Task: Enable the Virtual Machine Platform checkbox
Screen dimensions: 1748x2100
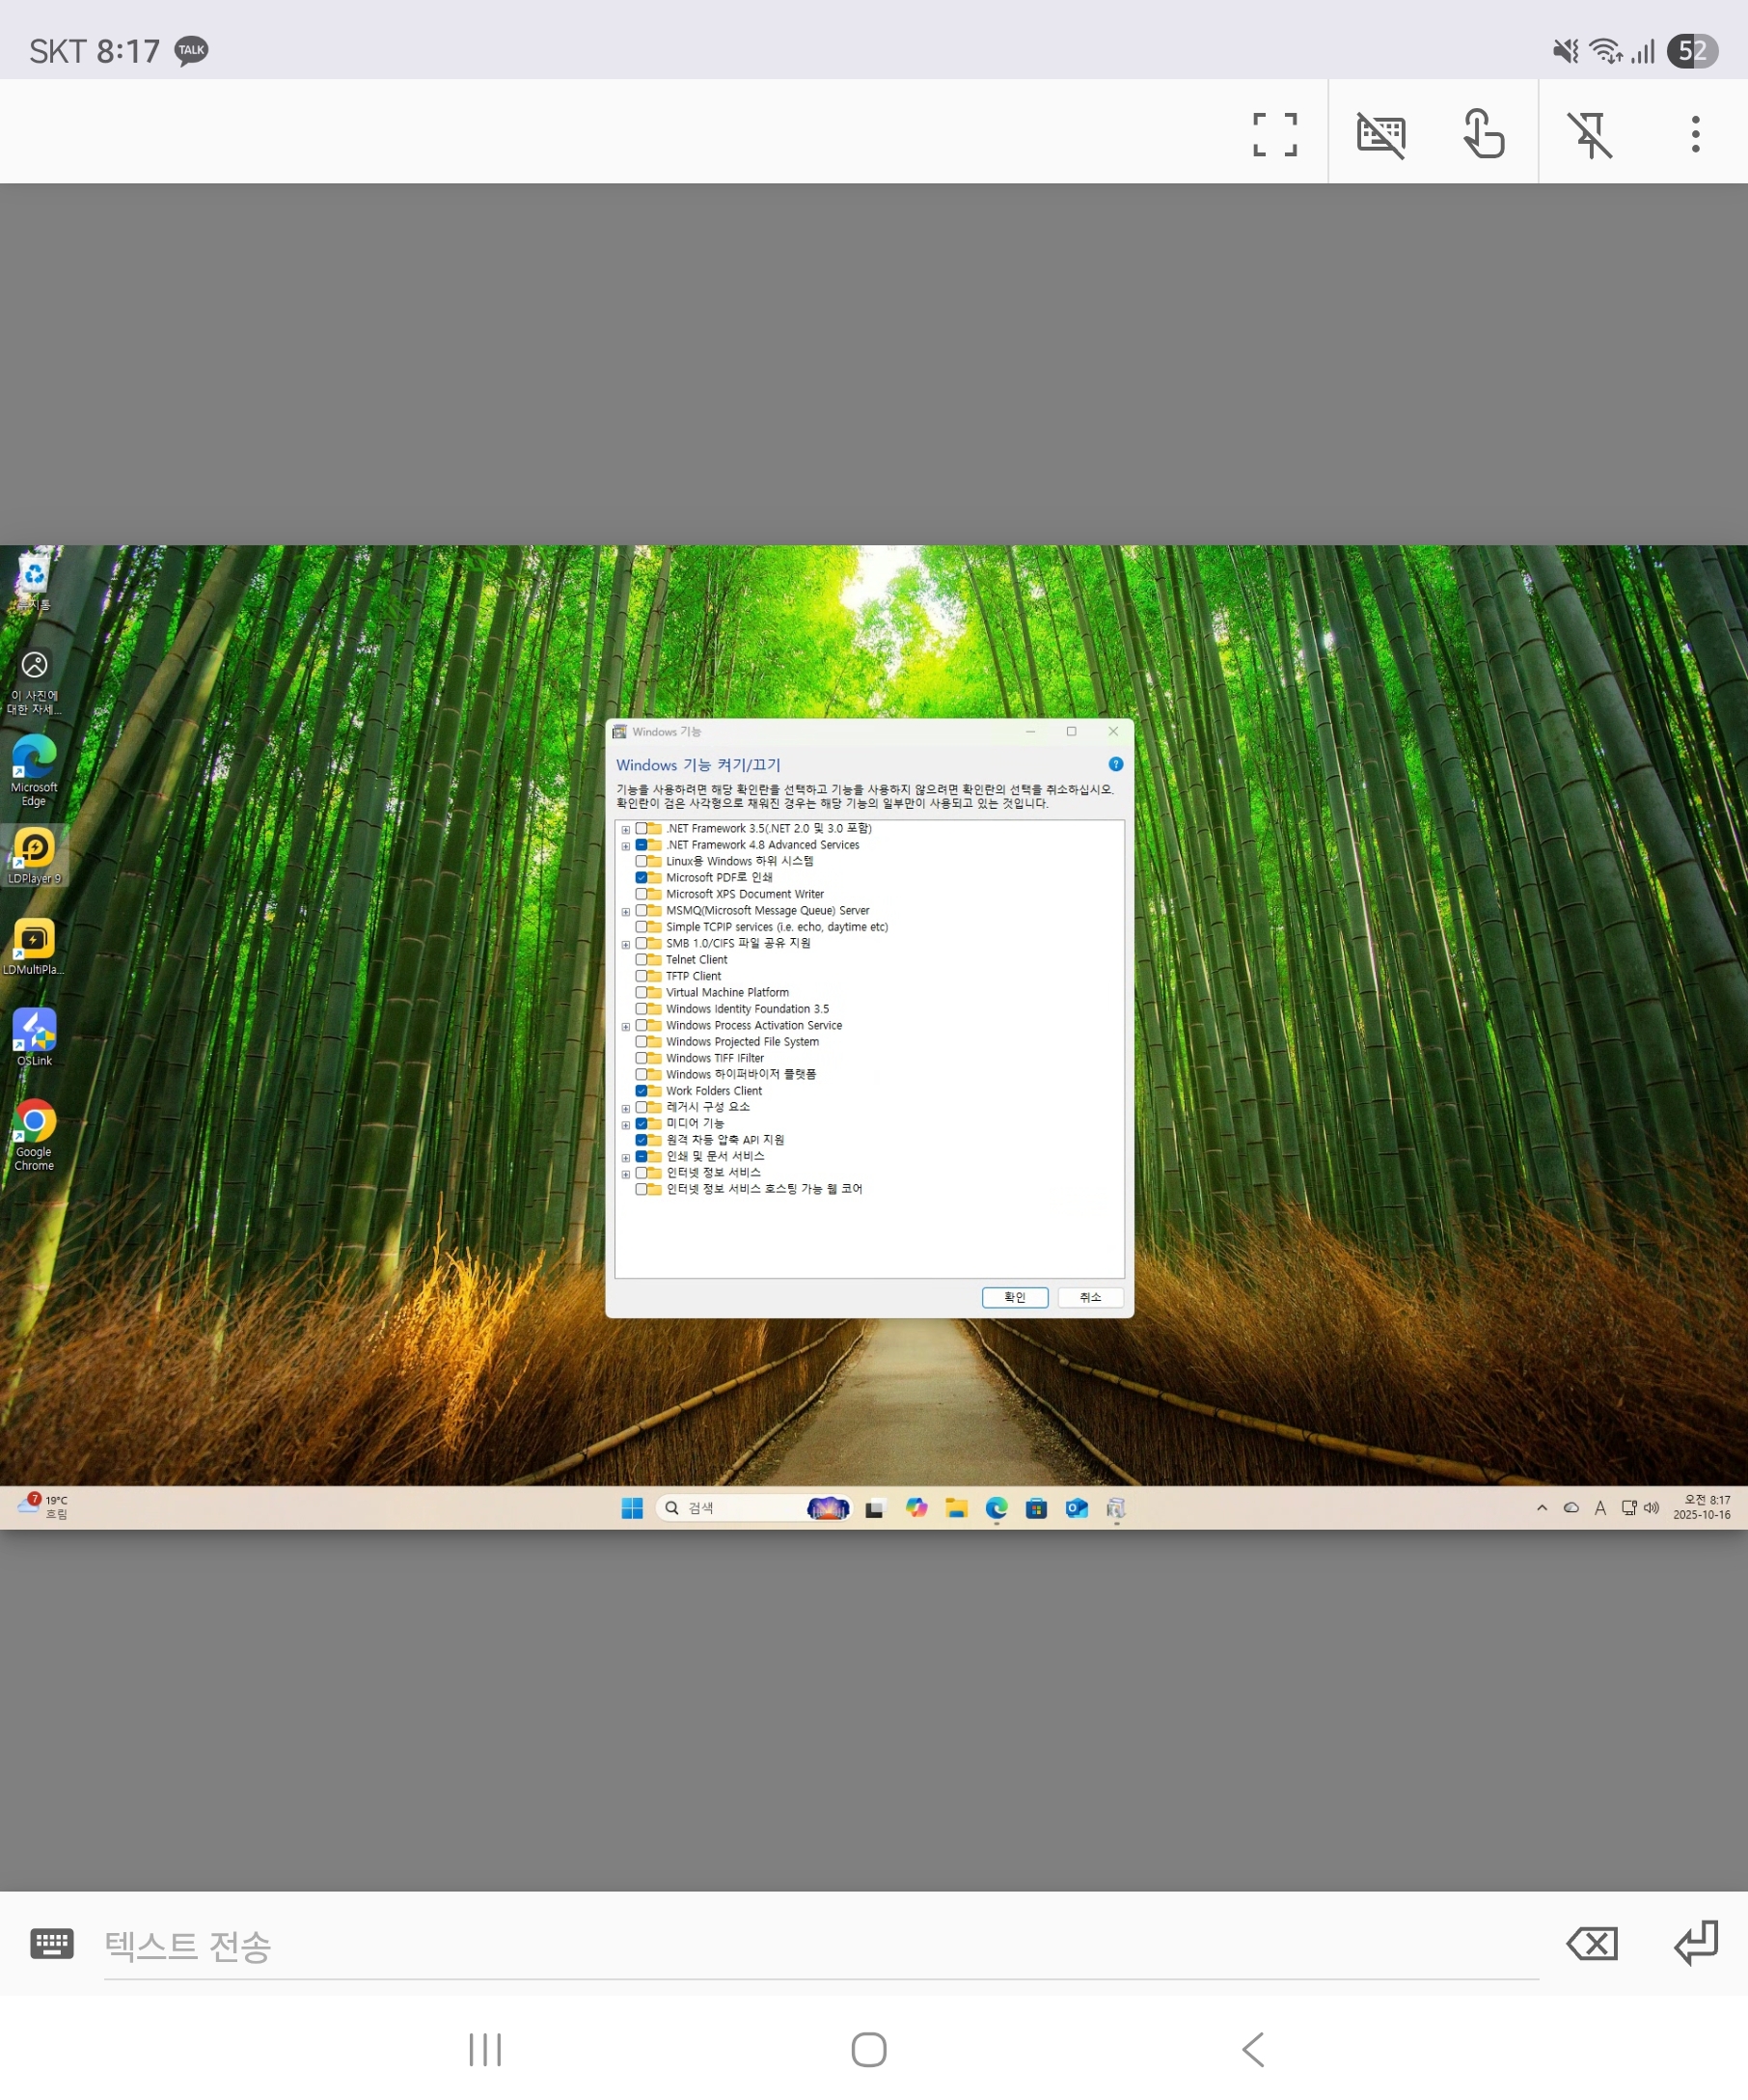Action: point(642,993)
